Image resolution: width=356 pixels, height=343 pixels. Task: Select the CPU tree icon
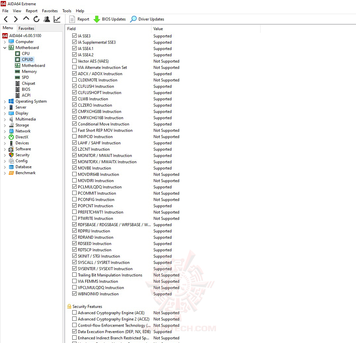click(x=18, y=54)
